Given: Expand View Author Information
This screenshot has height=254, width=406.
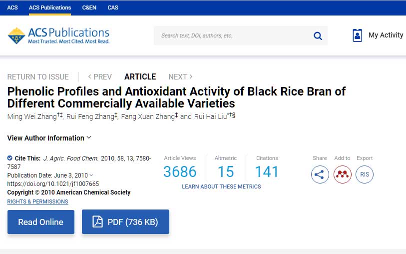Looking at the screenshot, I should point(49,138).
